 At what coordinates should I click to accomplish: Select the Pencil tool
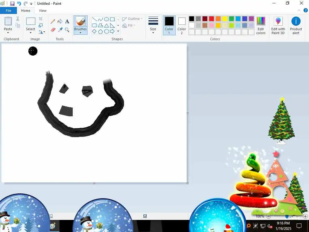coord(53,21)
